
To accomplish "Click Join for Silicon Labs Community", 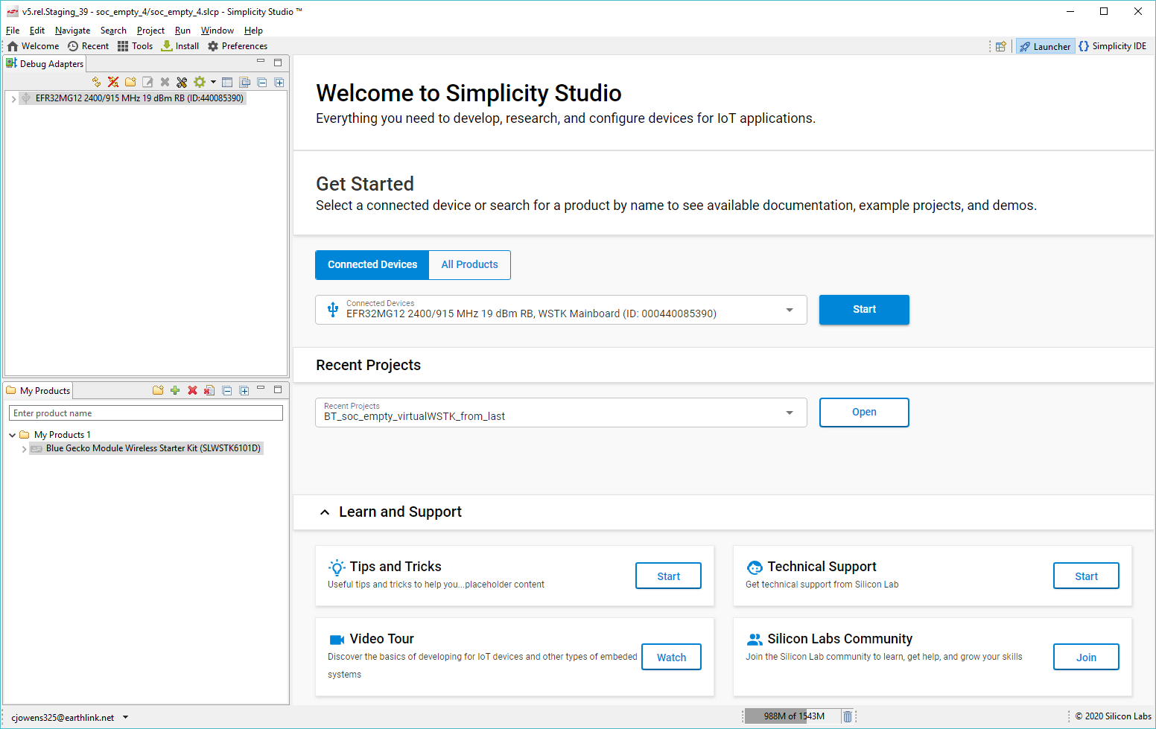I will pos(1085,658).
